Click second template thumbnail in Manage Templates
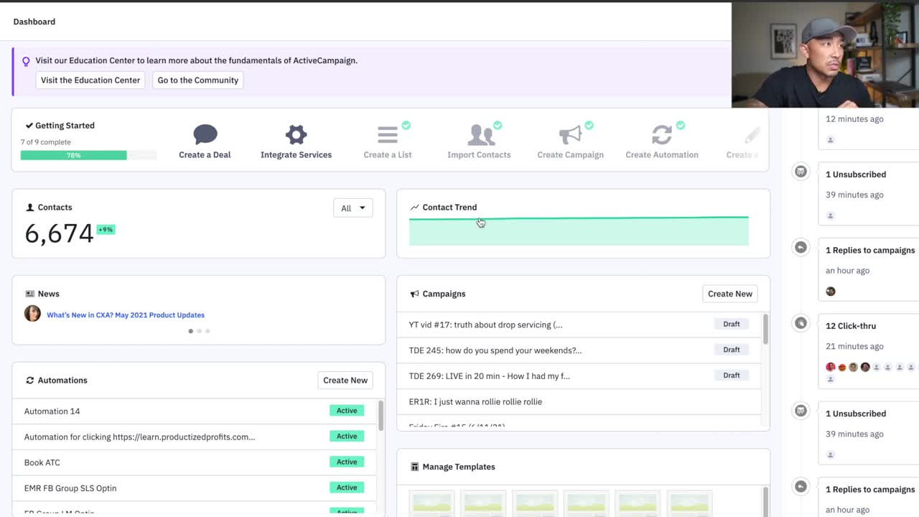The height and width of the screenshot is (517, 919). (483, 503)
